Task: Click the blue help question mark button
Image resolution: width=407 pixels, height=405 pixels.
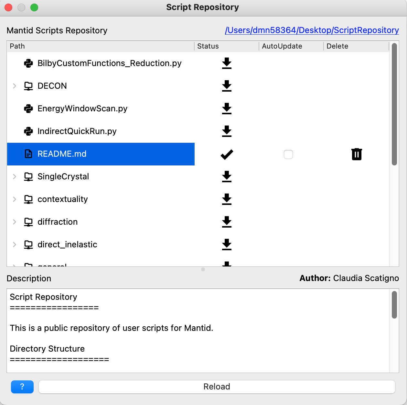Action: [x=22, y=387]
